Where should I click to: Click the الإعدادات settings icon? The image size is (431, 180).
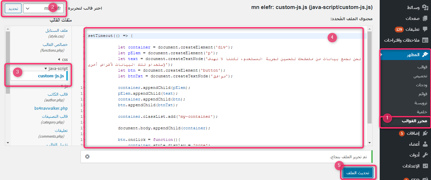425,166
